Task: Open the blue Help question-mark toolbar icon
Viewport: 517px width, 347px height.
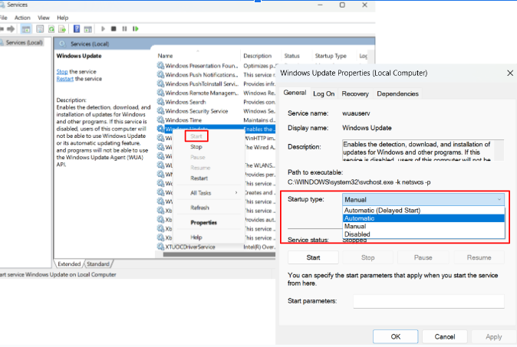Action: coord(77,29)
